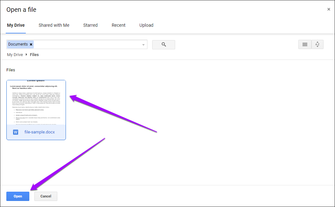Go to the Recent tab
The width and height of the screenshot is (335, 207).
tap(118, 25)
